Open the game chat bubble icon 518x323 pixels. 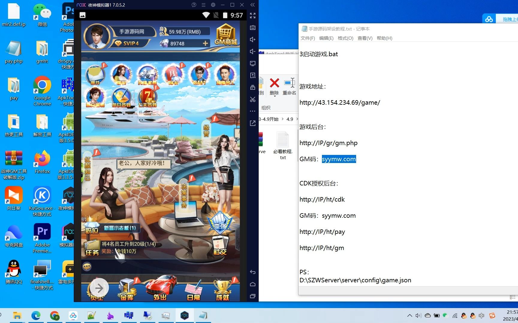pyautogui.click(x=87, y=266)
